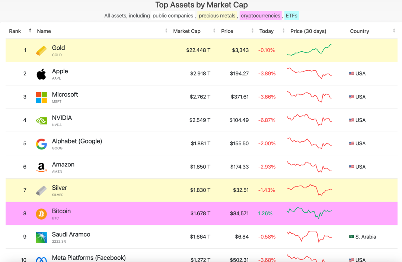This screenshot has width=402, height=262.
Task: Open the Saudi Aramco company page
Action: (x=71, y=234)
